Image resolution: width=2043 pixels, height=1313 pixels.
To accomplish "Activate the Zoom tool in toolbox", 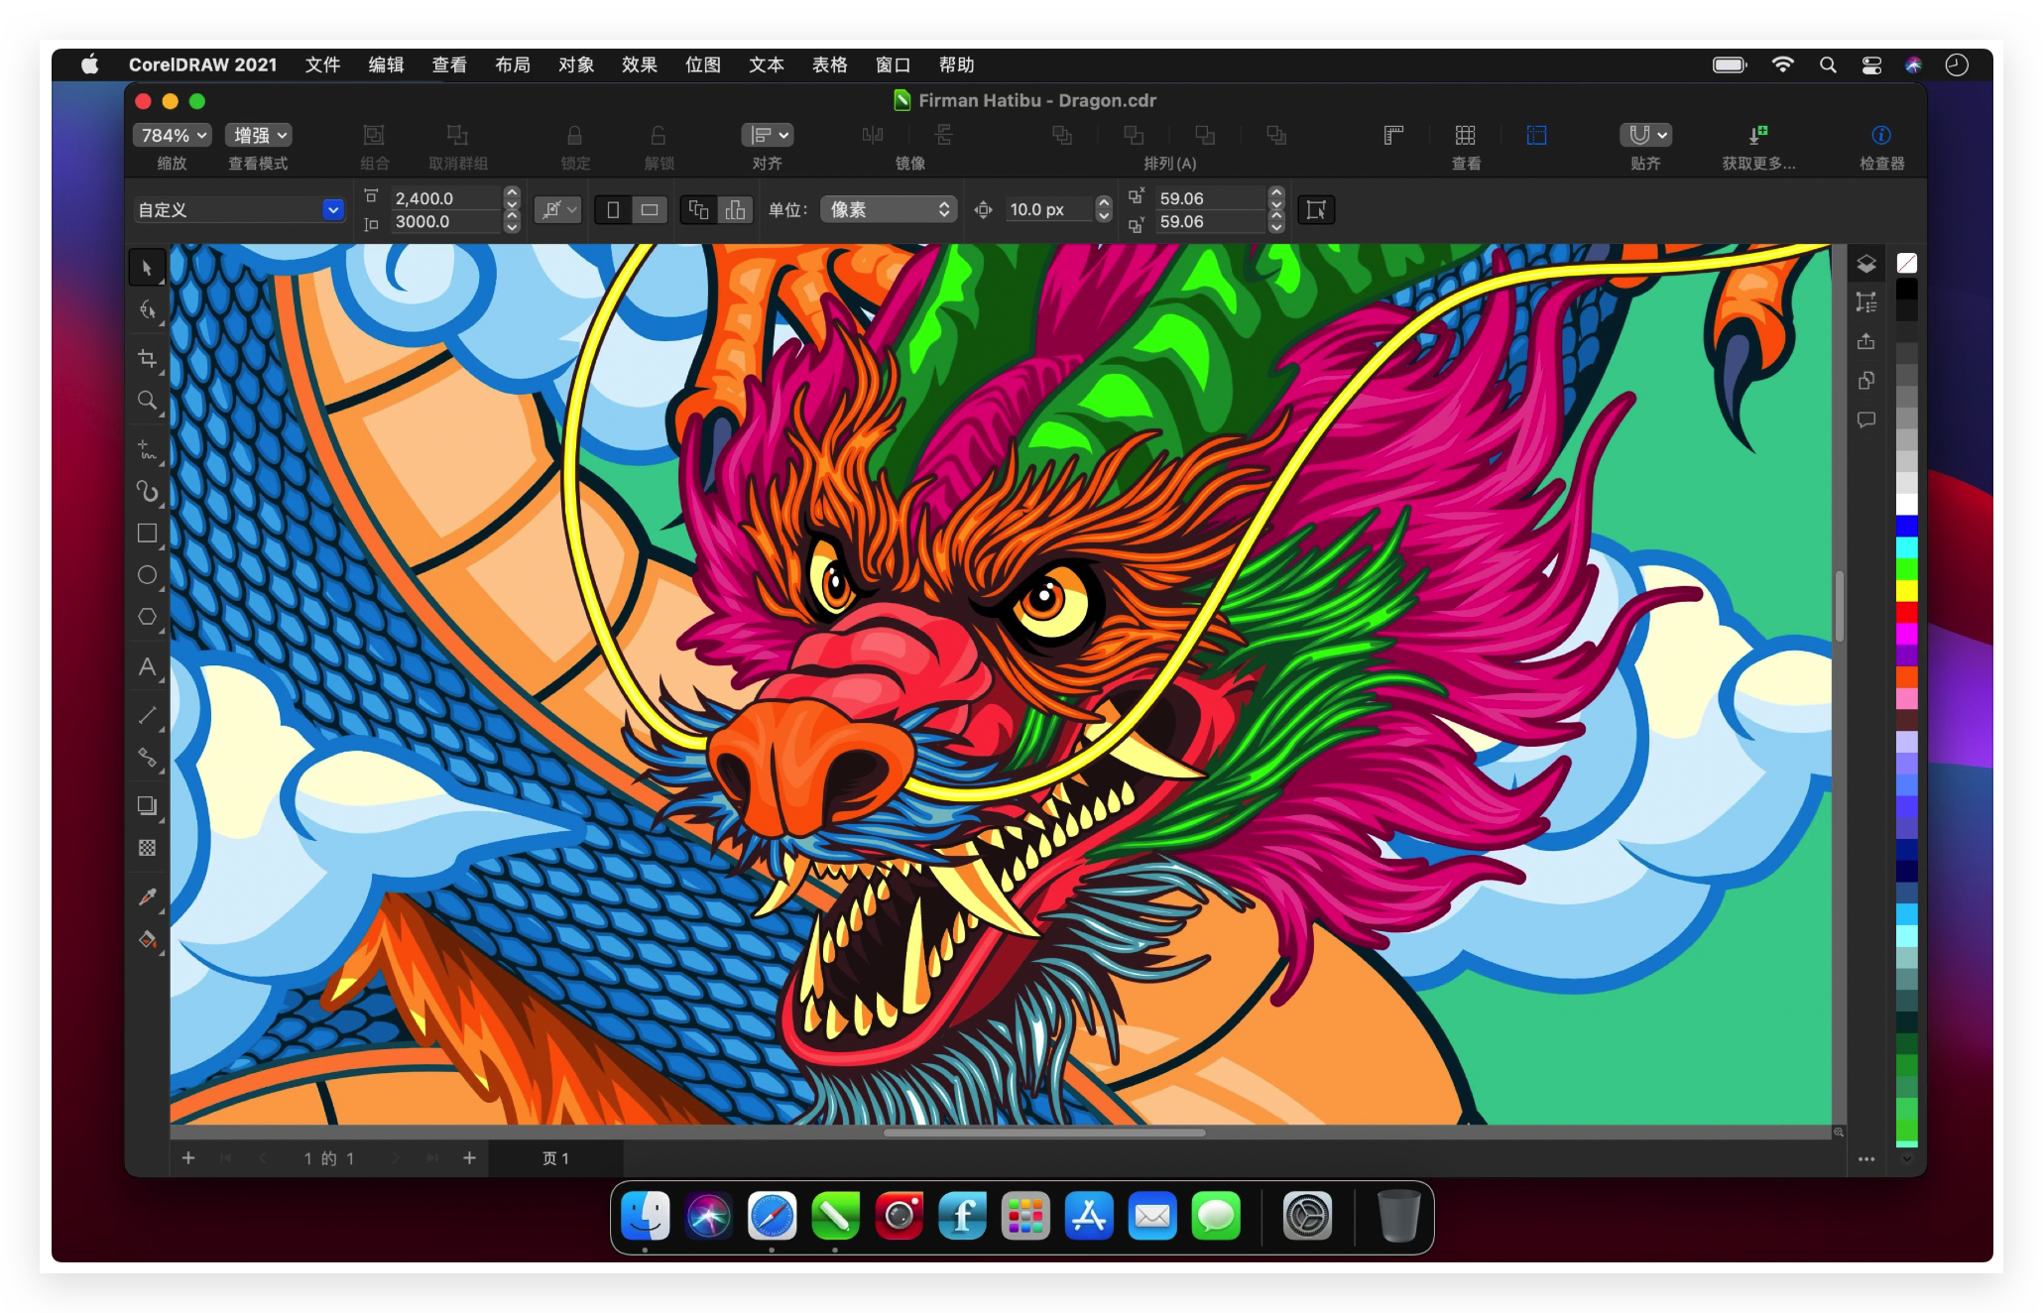I will tap(147, 401).
